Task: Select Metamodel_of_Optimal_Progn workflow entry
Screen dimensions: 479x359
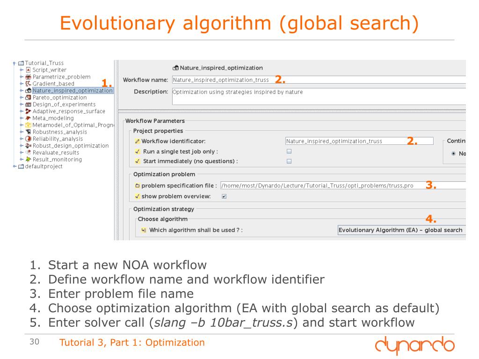Action: [73, 125]
